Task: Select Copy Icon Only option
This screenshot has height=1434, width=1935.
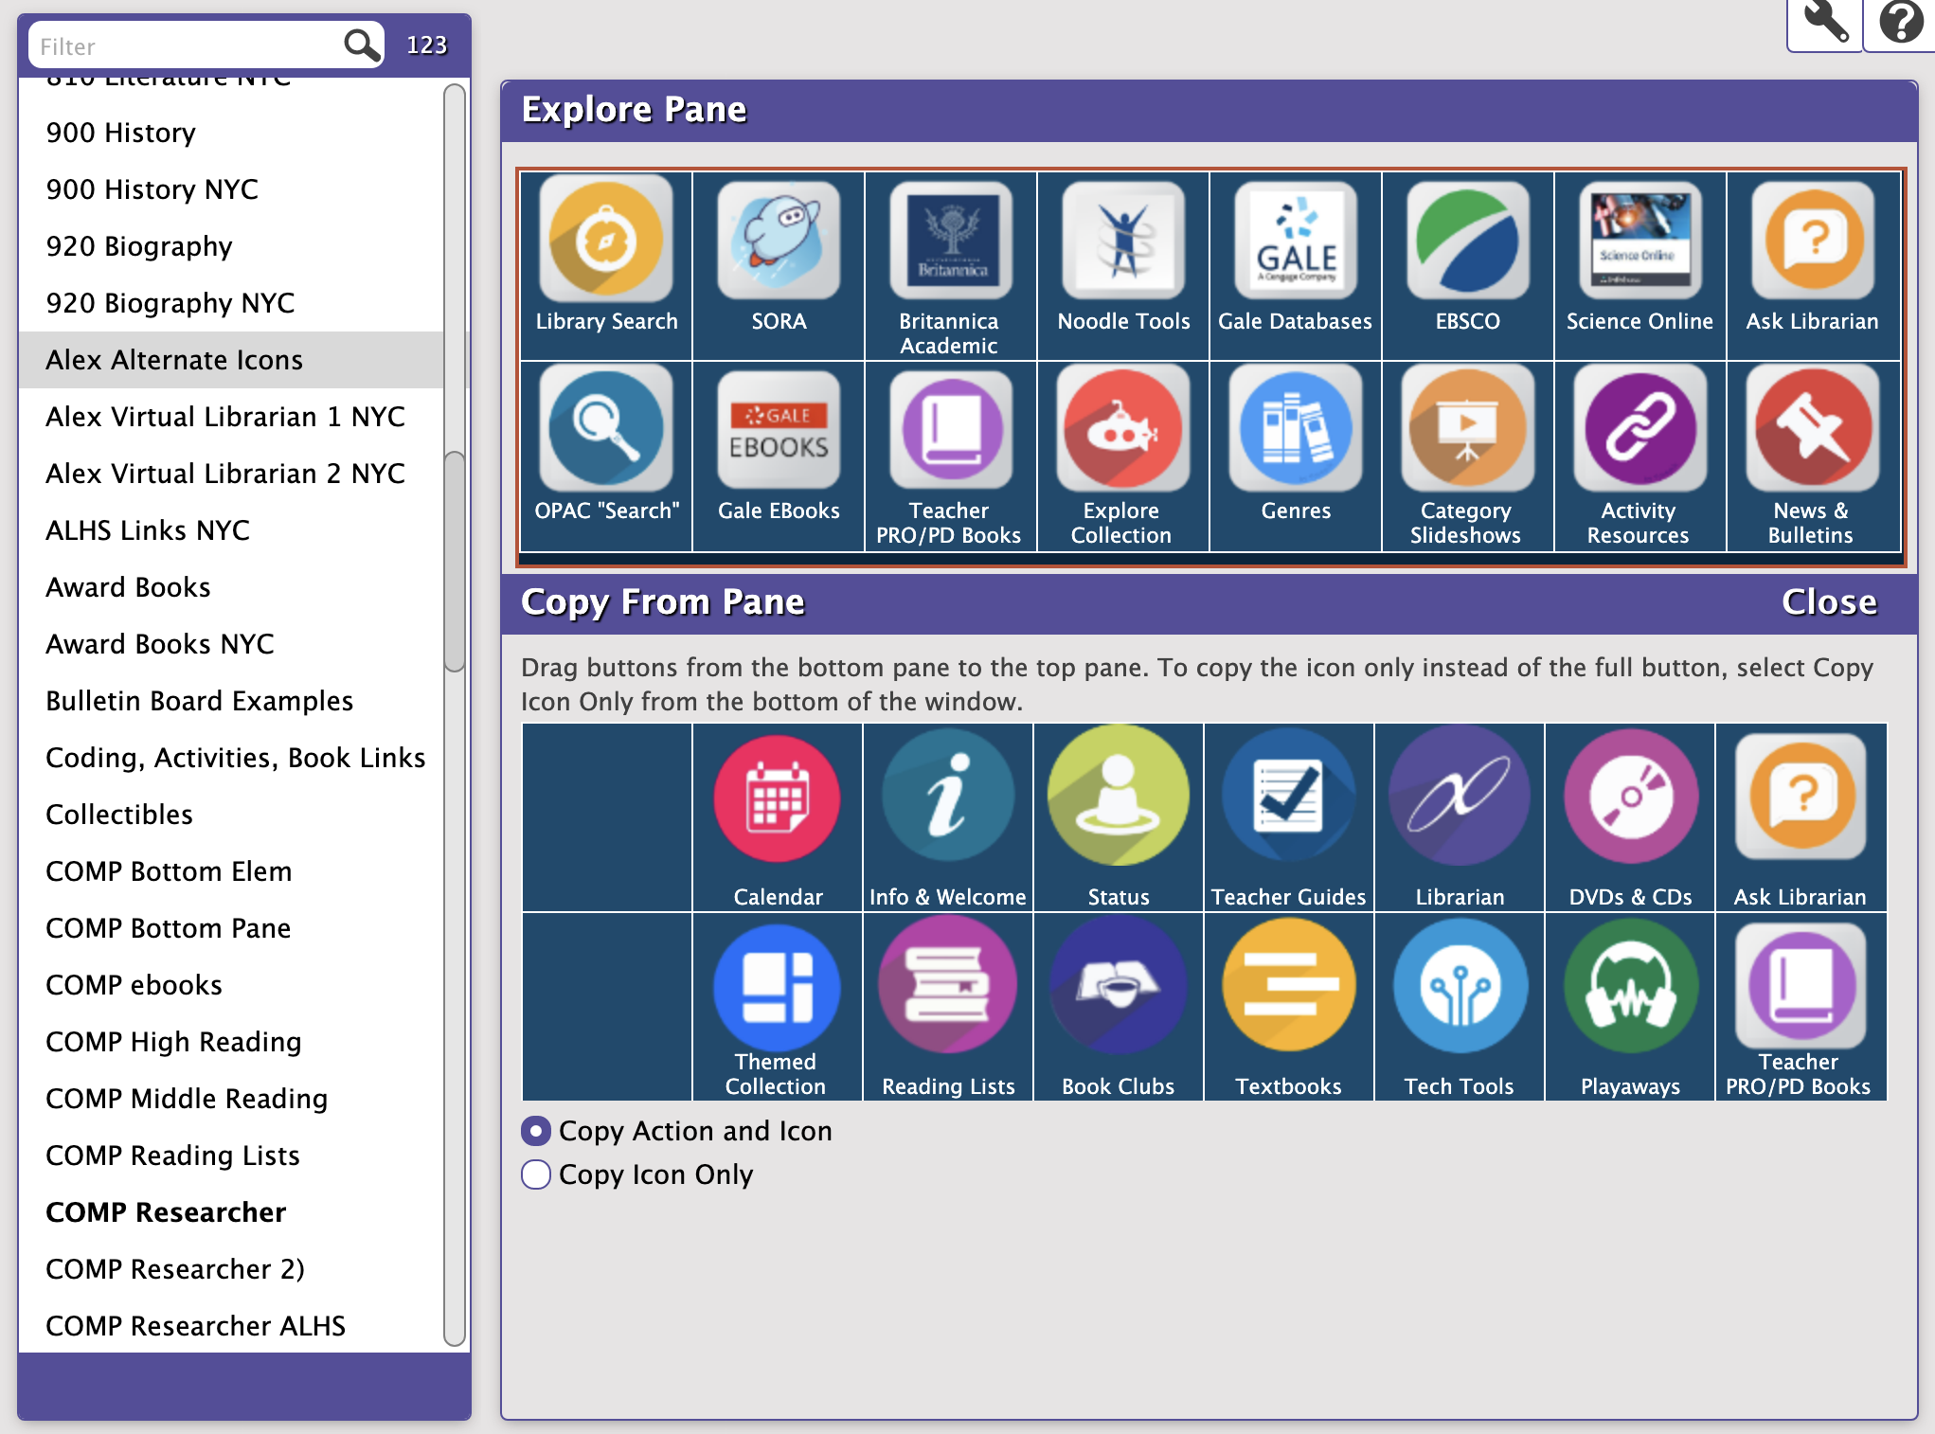Action: 536,1174
